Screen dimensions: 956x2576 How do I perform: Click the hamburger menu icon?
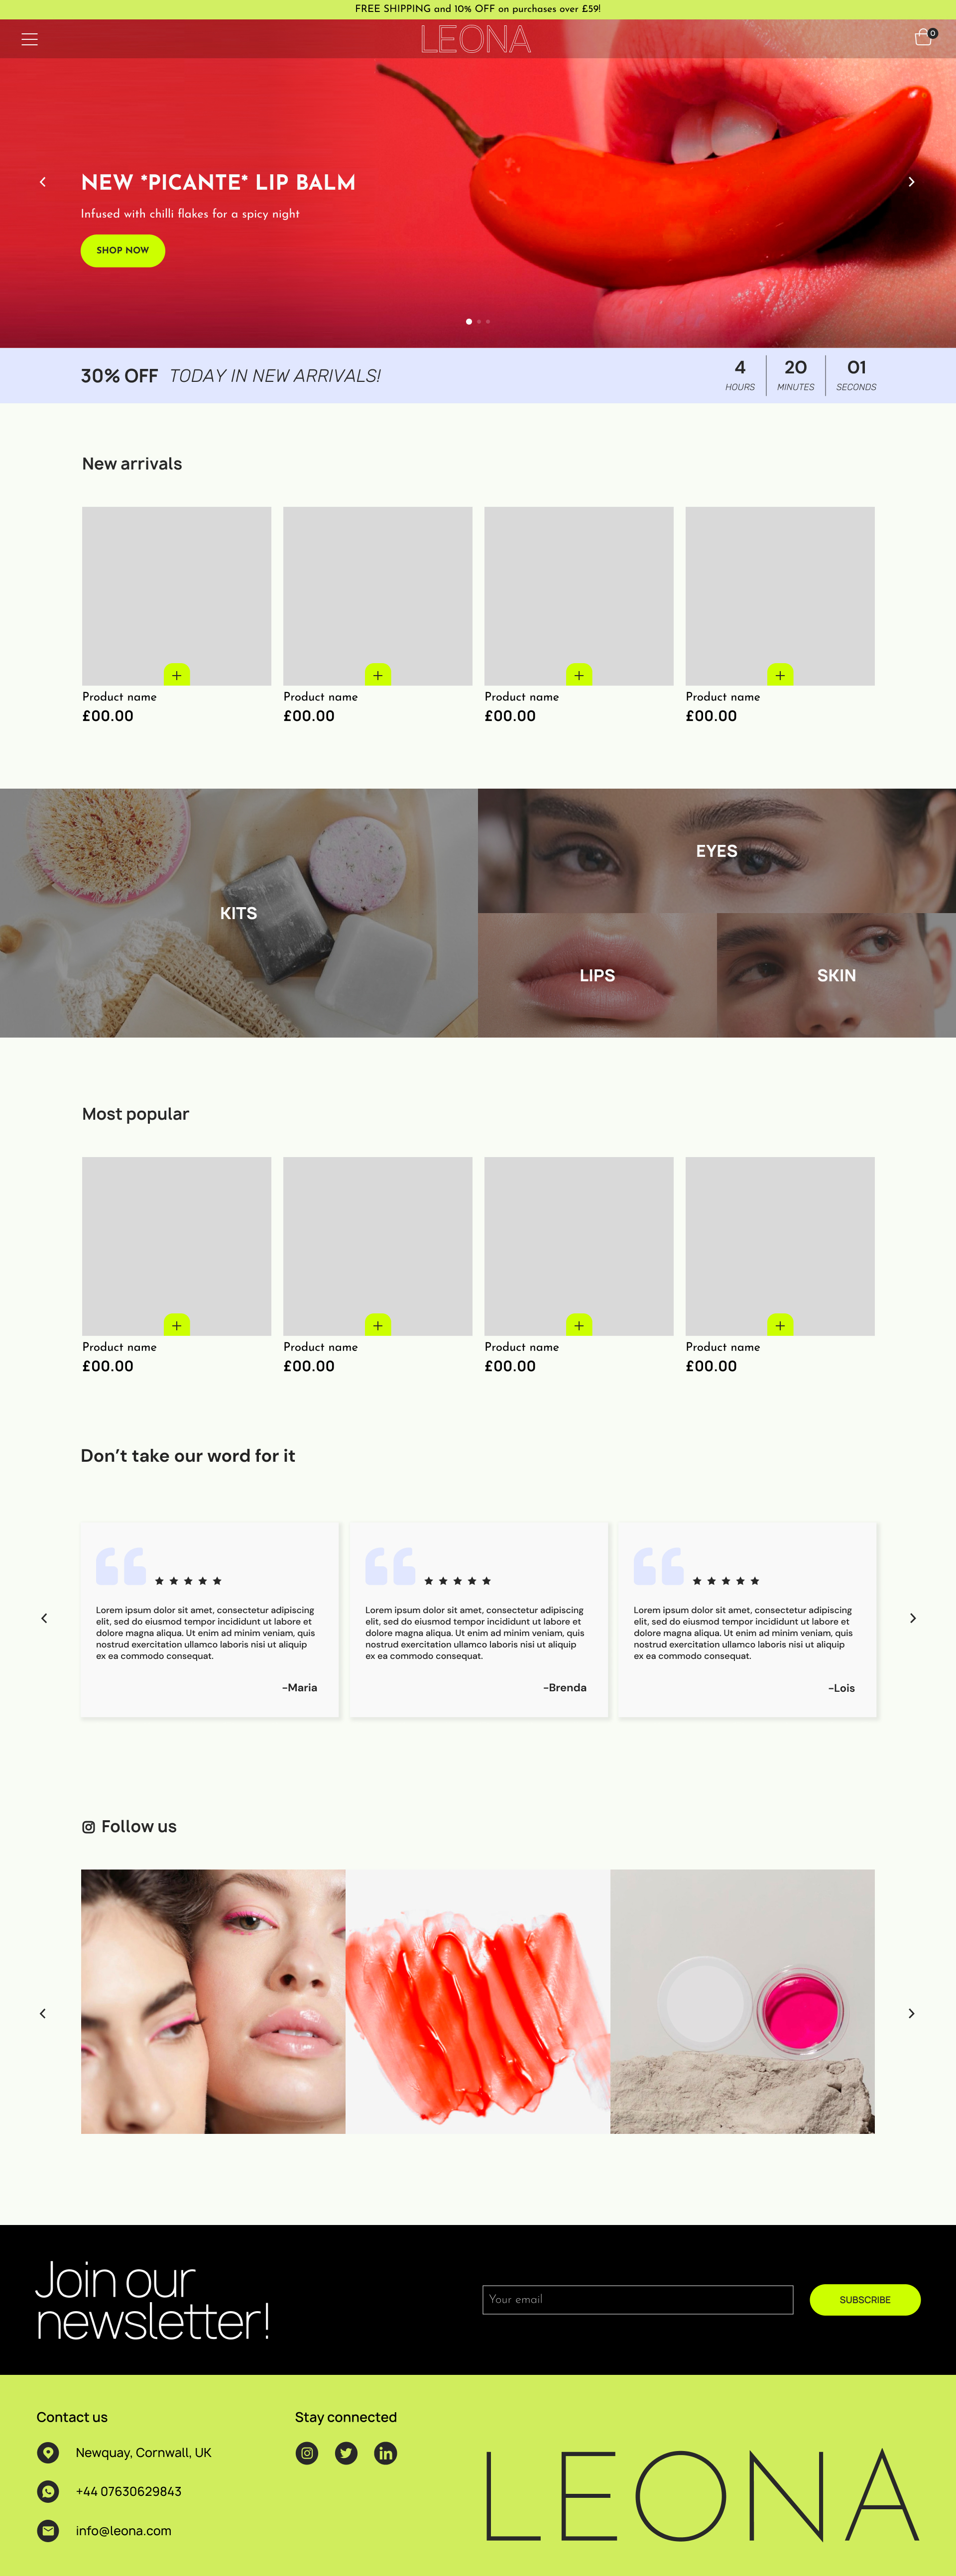31,41
